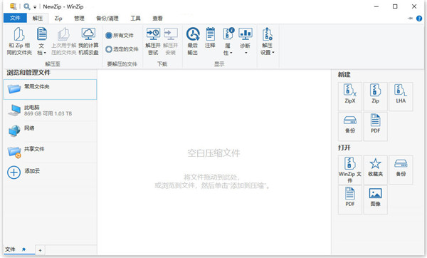Click the 文件 tab at bottom
This screenshot has height=258, width=427.
click(19, 249)
